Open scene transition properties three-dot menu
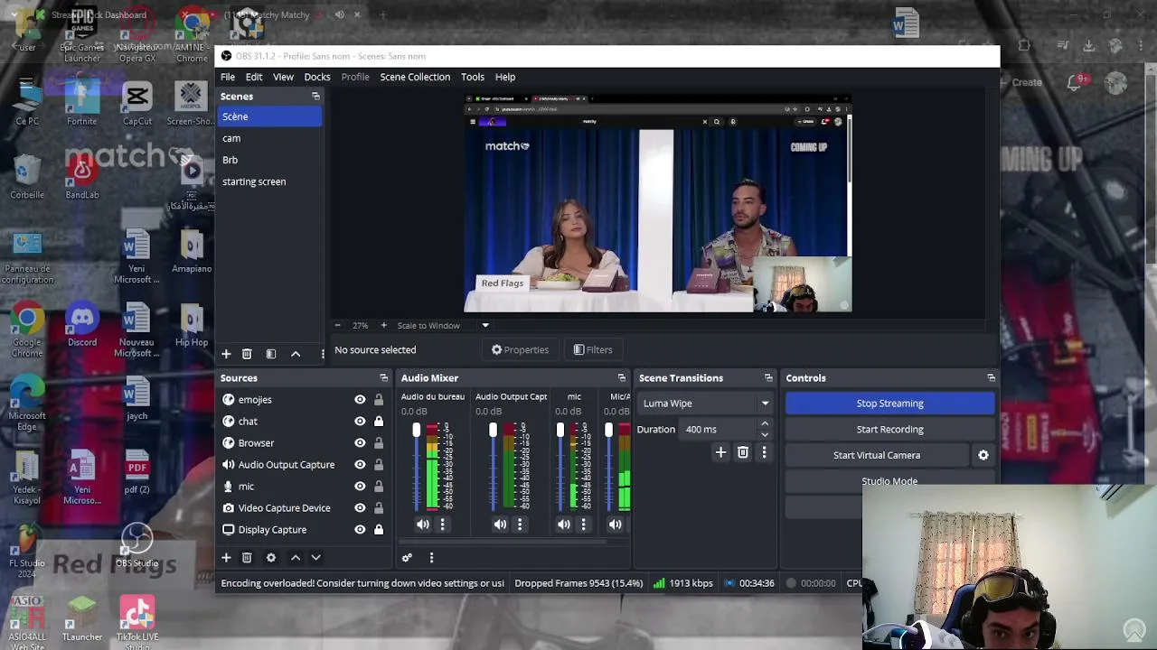1157x650 pixels. (x=764, y=452)
